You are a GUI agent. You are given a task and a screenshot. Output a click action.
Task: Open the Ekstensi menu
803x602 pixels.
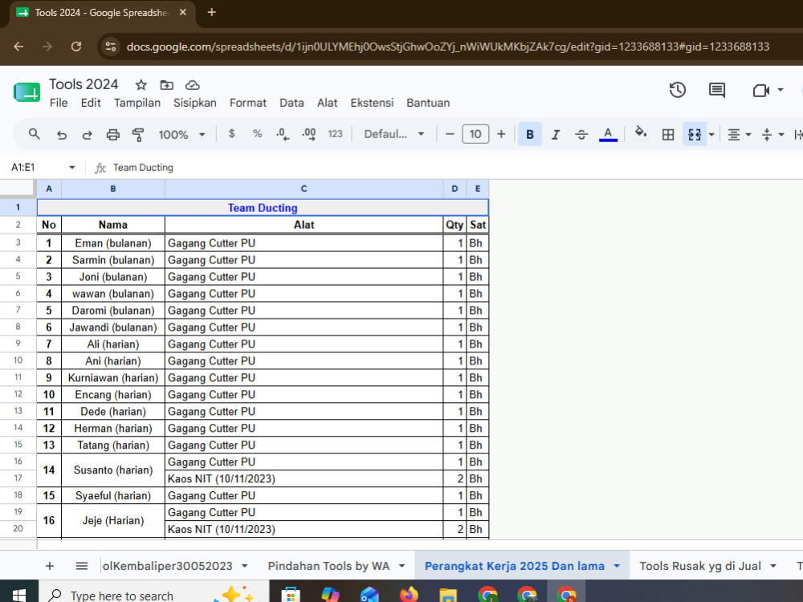pyautogui.click(x=372, y=103)
